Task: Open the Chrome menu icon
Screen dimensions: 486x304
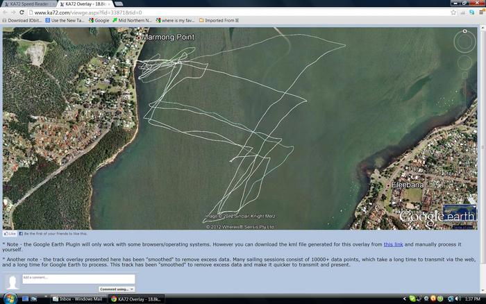Action: [480, 12]
